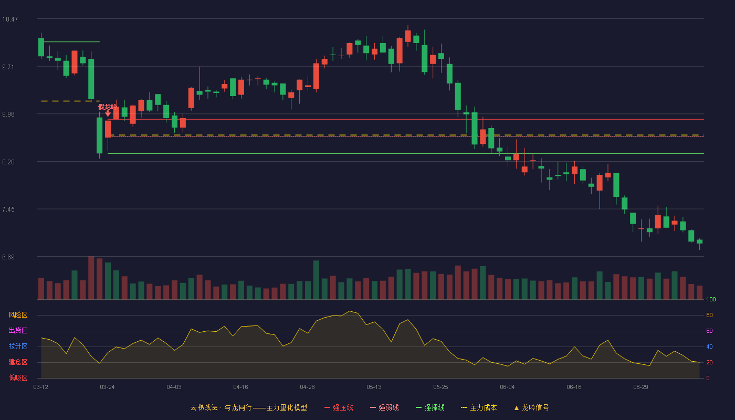Select the 出货区 zone label
This screenshot has height=420, width=735.
click(x=18, y=331)
